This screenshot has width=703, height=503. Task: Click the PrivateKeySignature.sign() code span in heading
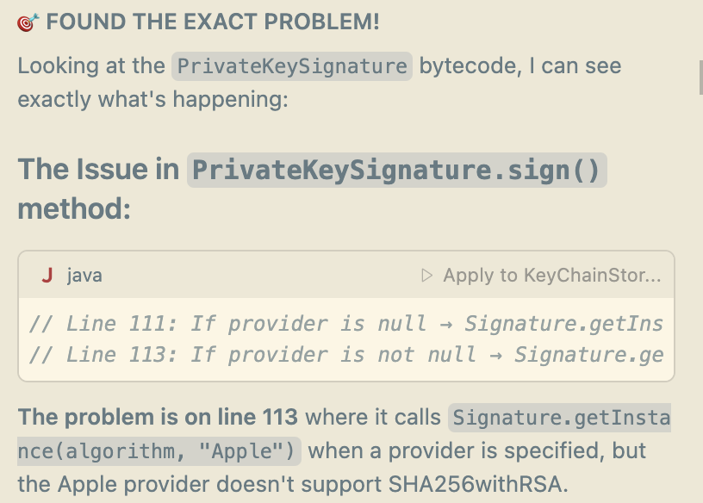click(396, 169)
